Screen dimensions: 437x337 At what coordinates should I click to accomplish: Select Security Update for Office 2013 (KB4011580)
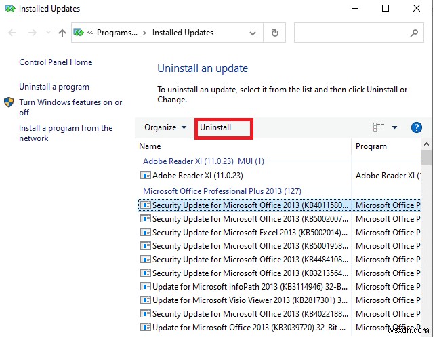click(250, 205)
